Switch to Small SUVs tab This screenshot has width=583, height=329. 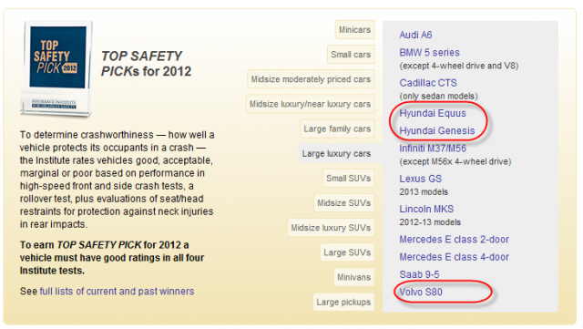pos(348,179)
